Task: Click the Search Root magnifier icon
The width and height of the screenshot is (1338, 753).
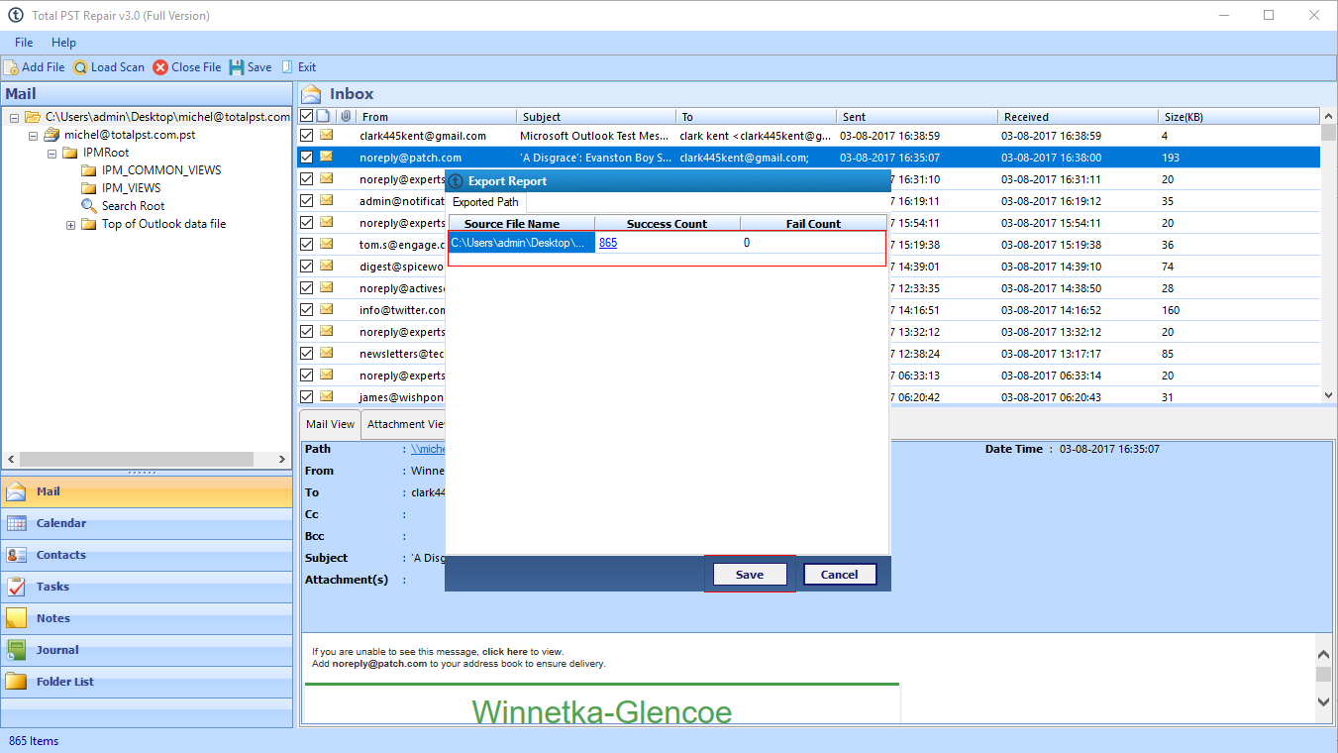Action: (89, 206)
